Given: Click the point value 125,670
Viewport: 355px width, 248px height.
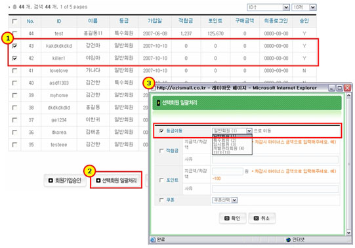Looking at the screenshot, I should [x=215, y=33].
